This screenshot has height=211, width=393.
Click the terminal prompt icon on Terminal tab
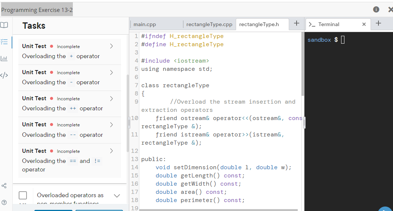point(312,24)
